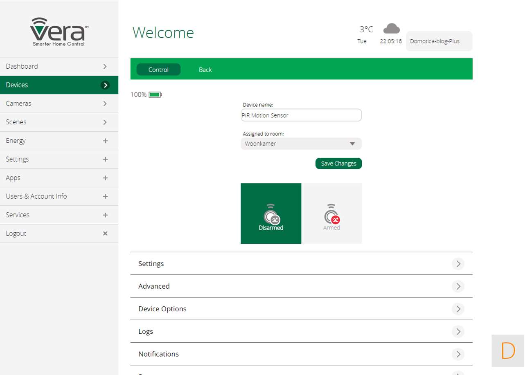532x375 pixels.
Task: Click the Back button in green bar
Action: (x=205, y=70)
